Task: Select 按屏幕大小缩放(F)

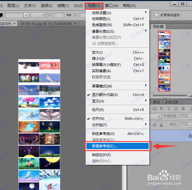Action: (118, 65)
